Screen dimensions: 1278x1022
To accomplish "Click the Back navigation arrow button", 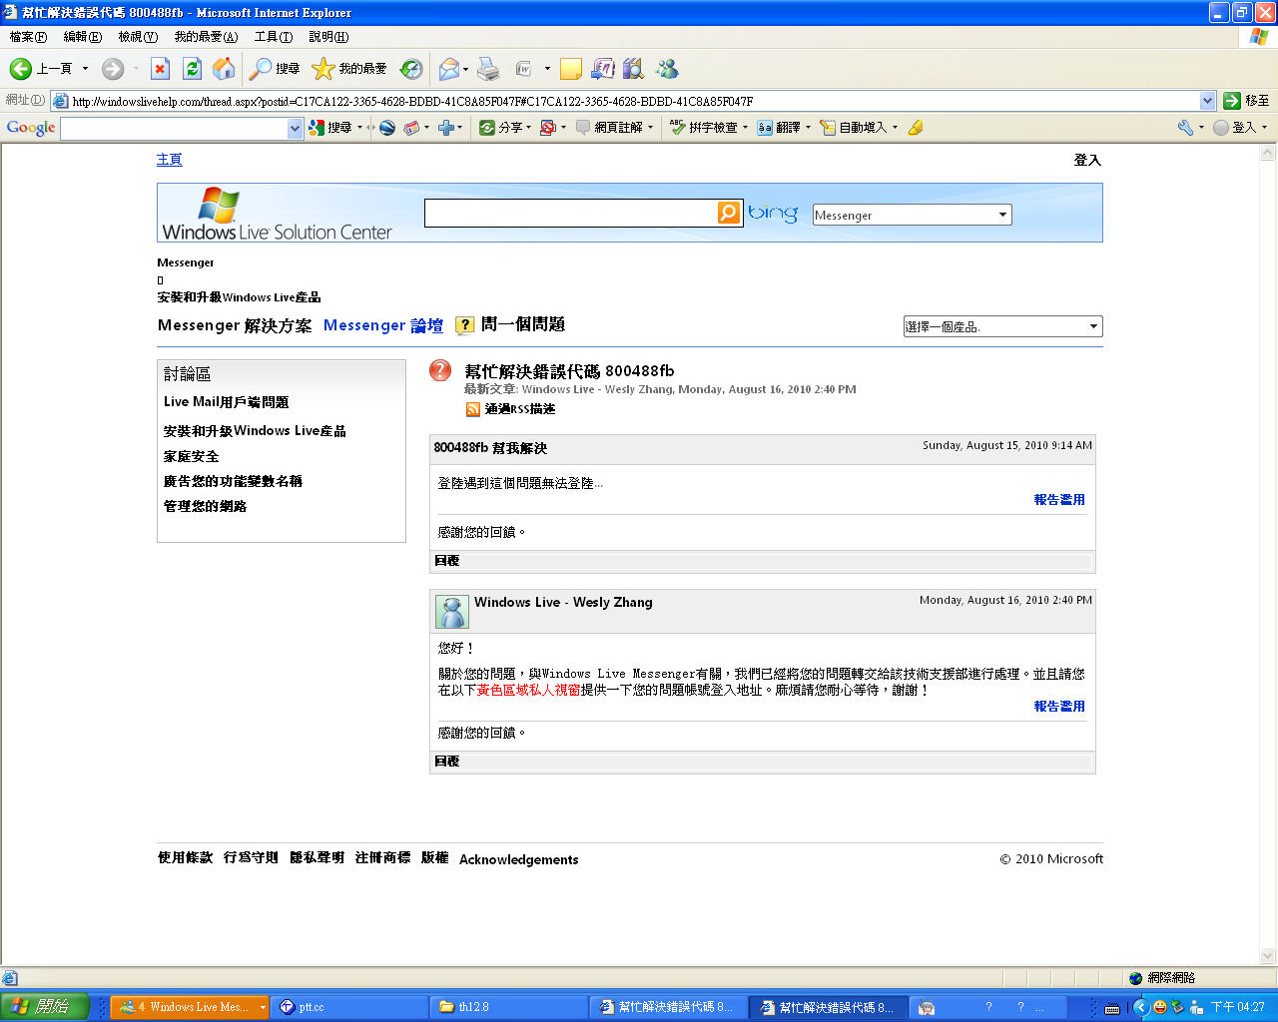I will coord(22,69).
